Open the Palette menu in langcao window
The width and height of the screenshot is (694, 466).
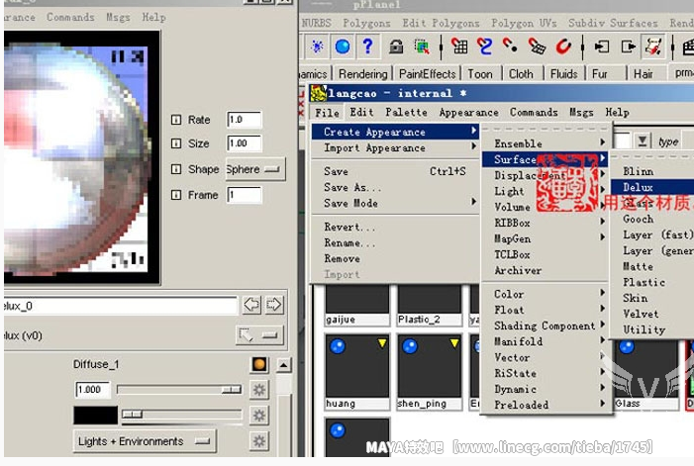[406, 113]
